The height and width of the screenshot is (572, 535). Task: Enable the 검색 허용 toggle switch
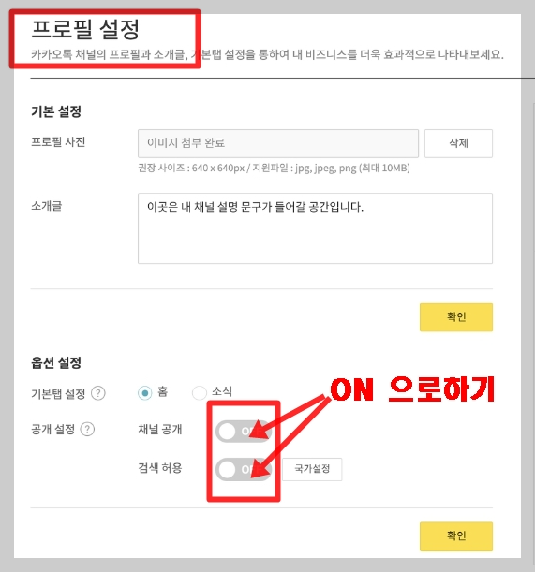244,470
